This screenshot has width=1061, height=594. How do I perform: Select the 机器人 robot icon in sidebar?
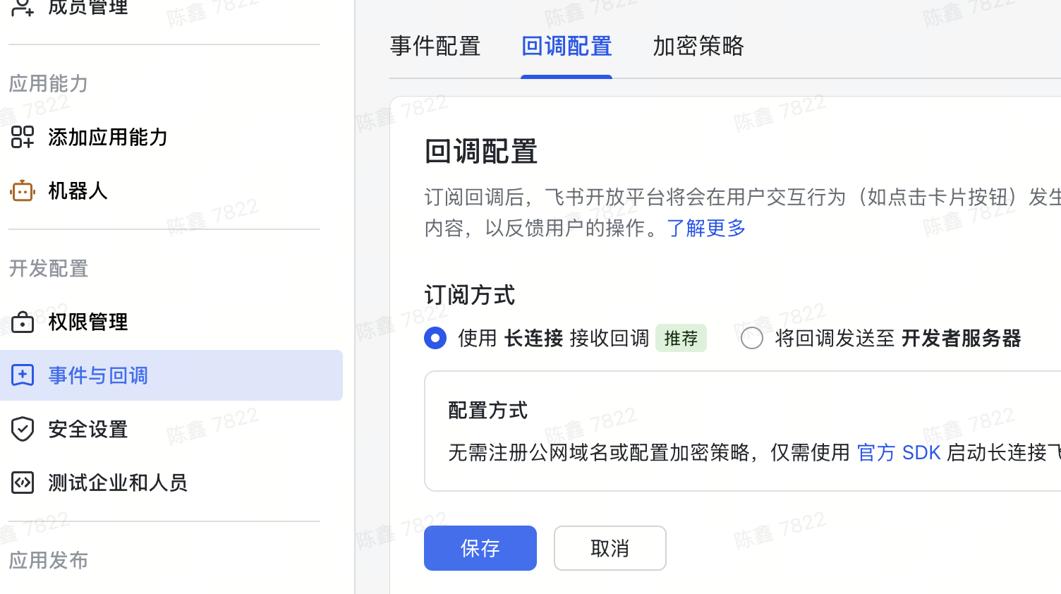point(22,190)
